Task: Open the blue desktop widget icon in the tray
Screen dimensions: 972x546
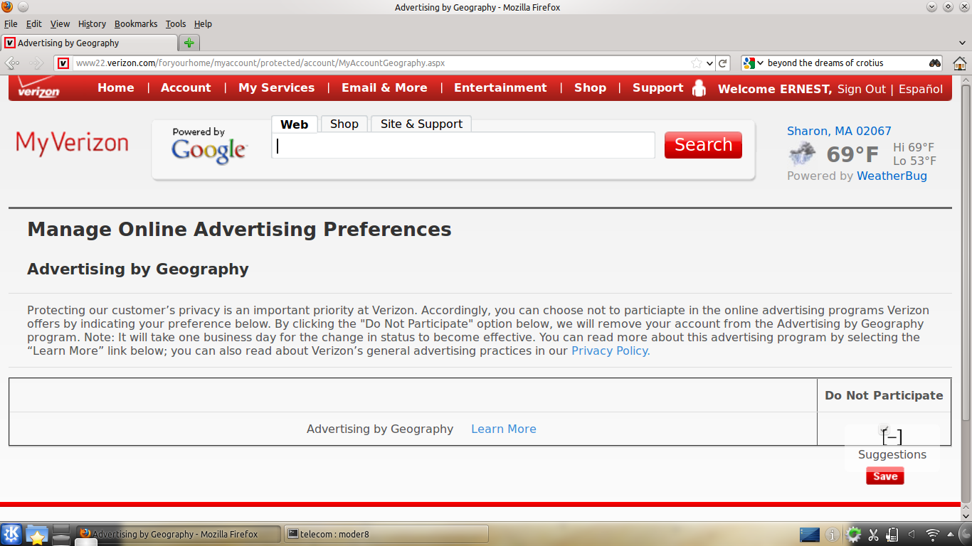Action: (x=810, y=534)
